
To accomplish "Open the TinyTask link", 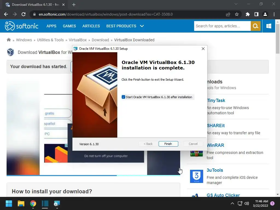I will click(216, 101).
